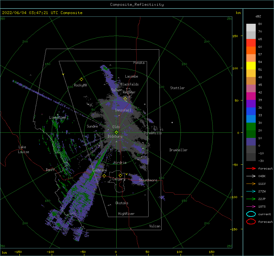Click the ThreeHills town label
Viewport: 274px width, 256px height.
[153, 133]
